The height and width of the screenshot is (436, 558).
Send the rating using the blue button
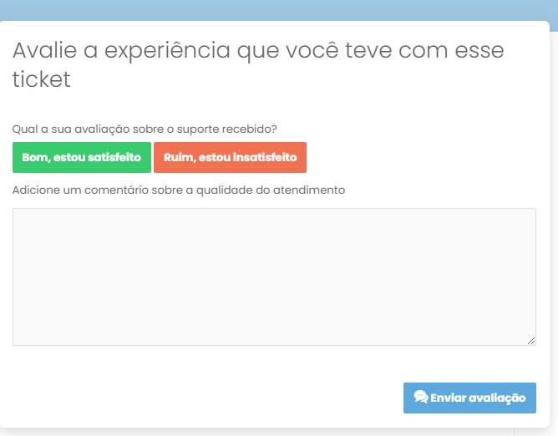pyautogui.click(x=469, y=398)
